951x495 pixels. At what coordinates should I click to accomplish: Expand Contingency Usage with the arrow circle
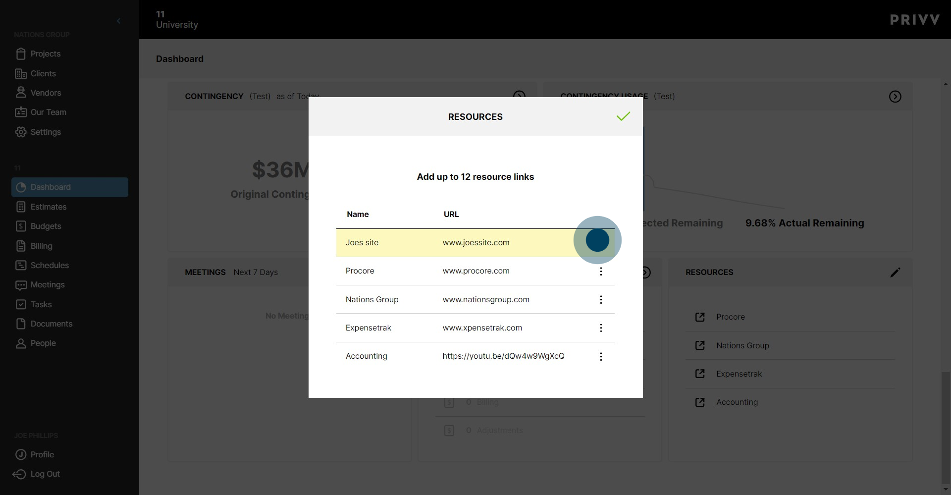pyautogui.click(x=895, y=97)
